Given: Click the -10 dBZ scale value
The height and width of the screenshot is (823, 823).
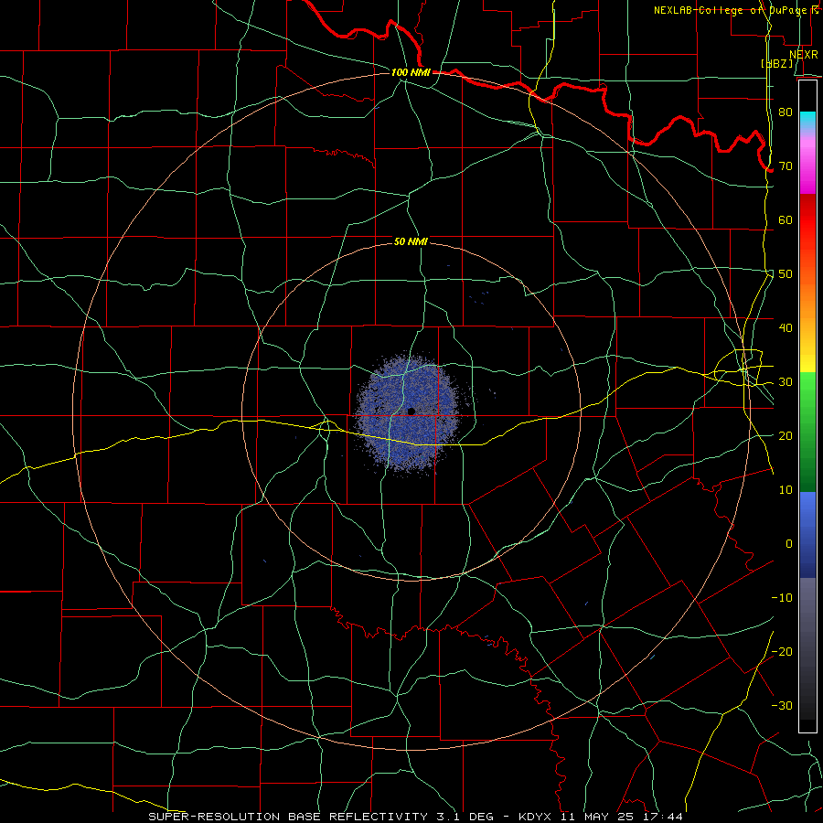Looking at the screenshot, I should 782,598.
